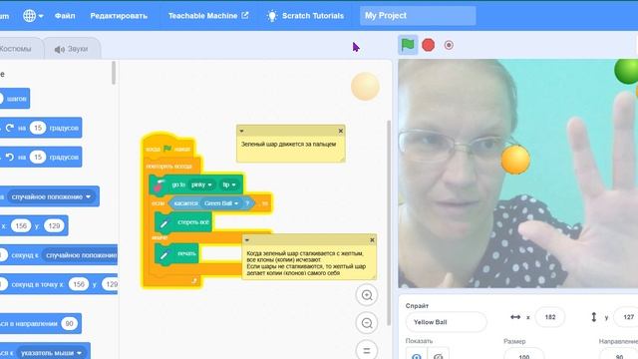The height and width of the screenshot is (359, 638).
Task: Click the green flag to start
Action: (x=408, y=45)
